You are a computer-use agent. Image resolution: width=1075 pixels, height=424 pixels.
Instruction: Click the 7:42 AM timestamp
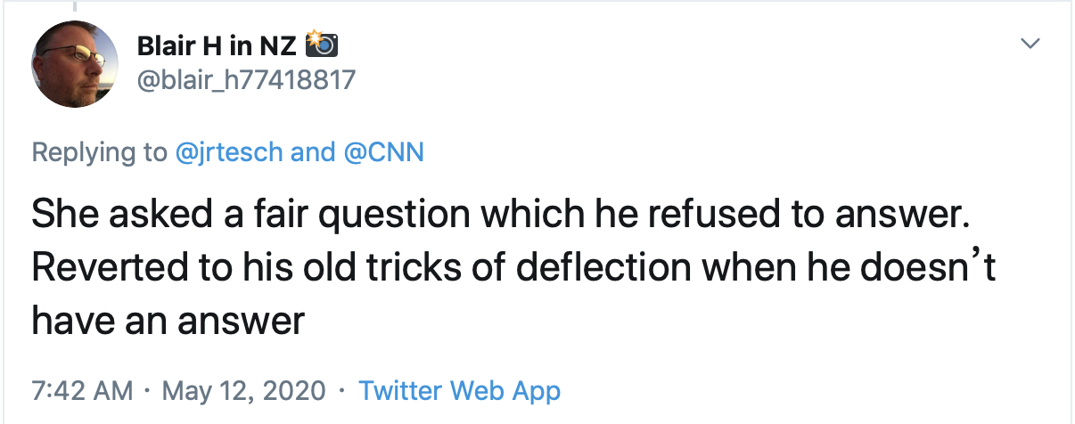[82, 390]
